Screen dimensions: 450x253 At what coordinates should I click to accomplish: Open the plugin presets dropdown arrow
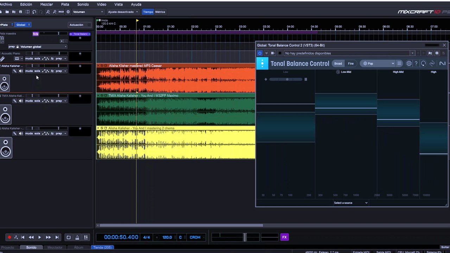tap(412, 53)
